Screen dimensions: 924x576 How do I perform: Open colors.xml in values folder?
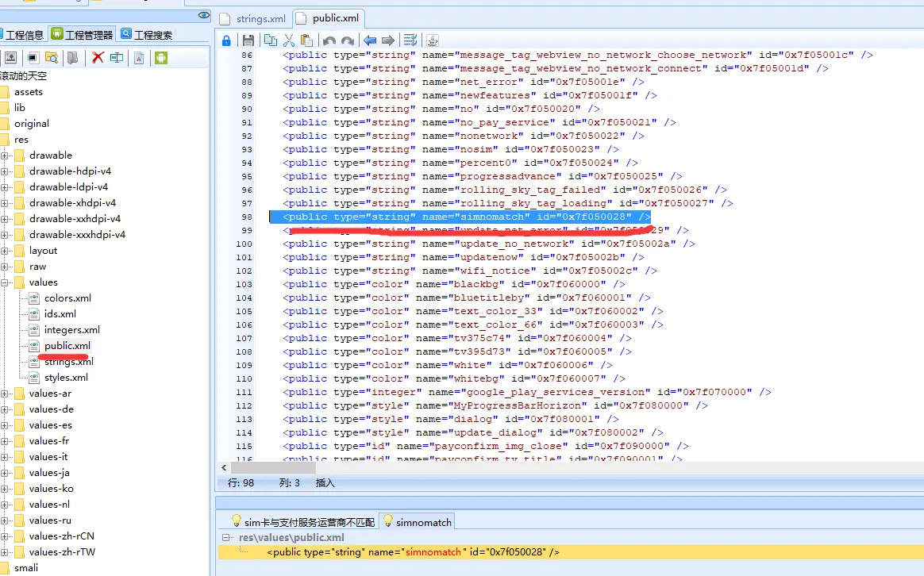[67, 298]
